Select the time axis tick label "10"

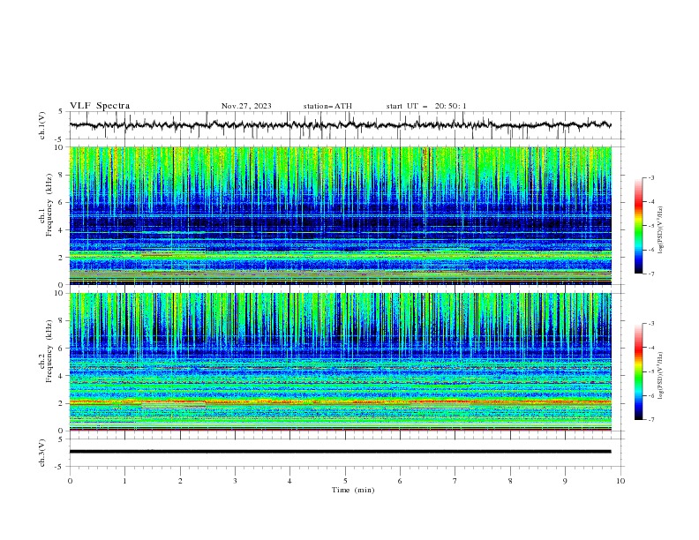(620, 481)
